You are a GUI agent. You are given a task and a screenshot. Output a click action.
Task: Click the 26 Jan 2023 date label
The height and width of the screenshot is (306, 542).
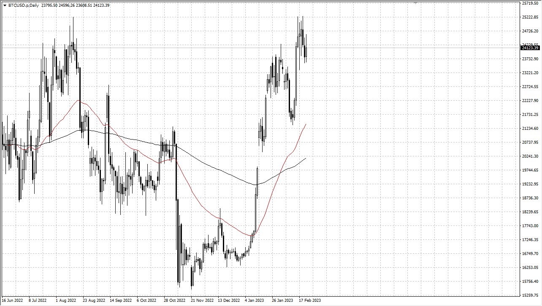click(x=282, y=301)
